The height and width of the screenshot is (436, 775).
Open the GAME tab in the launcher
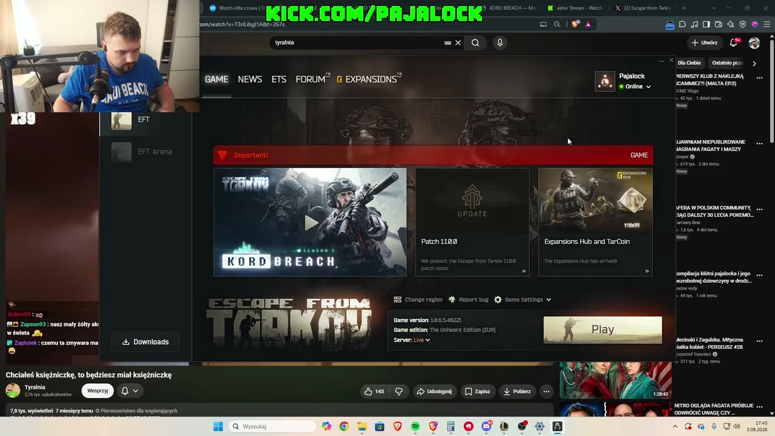[x=216, y=79]
